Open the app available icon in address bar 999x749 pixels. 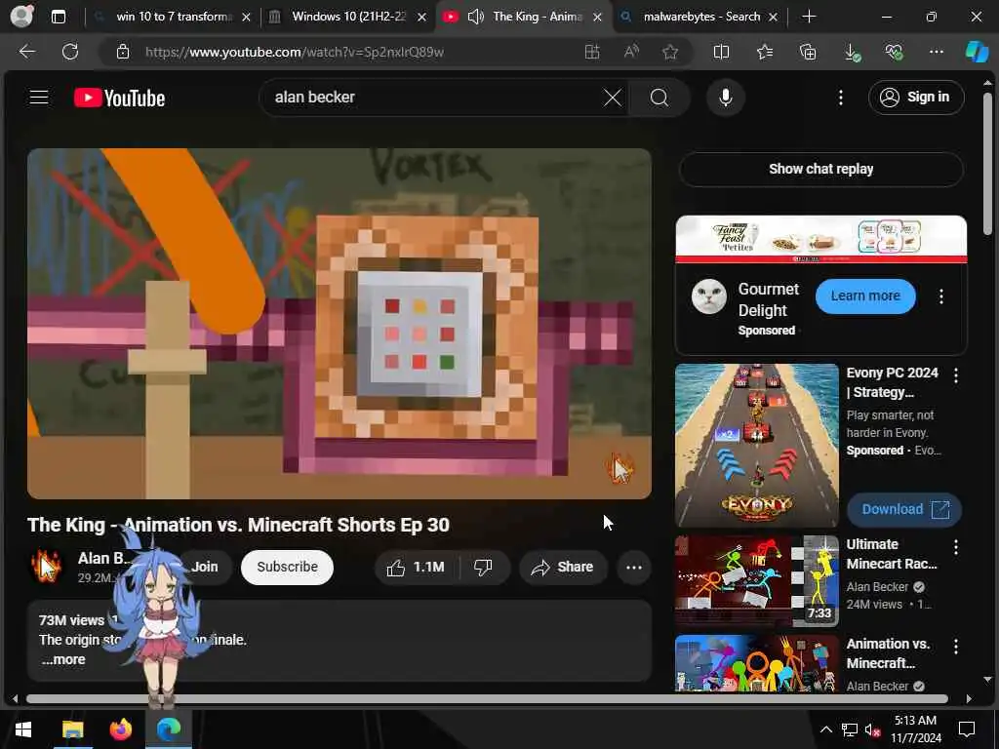tap(592, 53)
